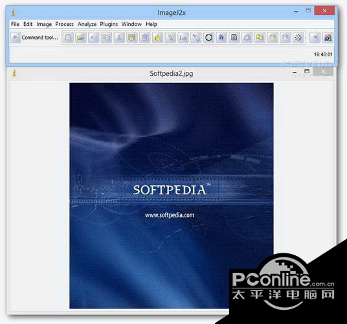Open the Help menu
Viewport: 347px width, 324px height.
coord(151,24)
